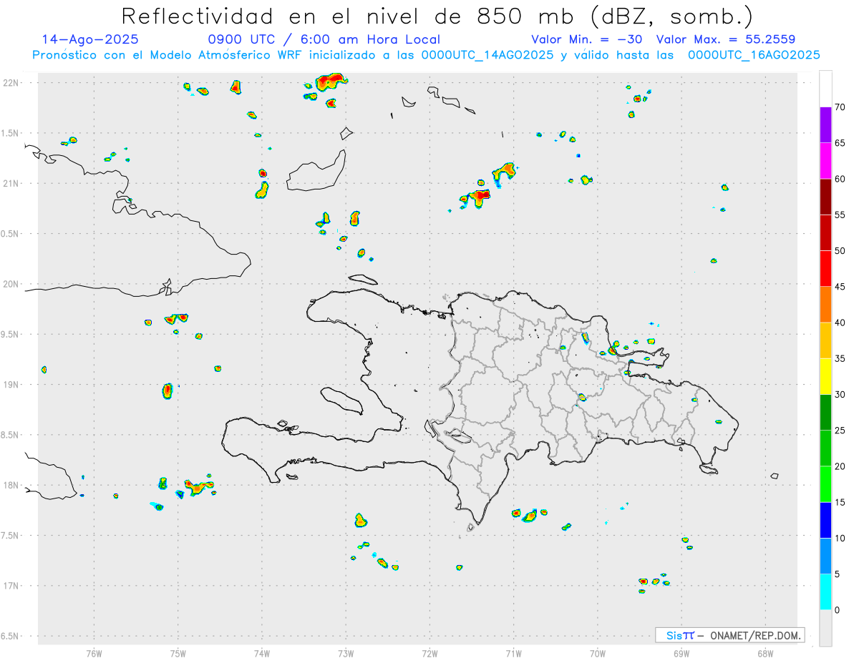The height and width of the screenshot is (663, 859).
Task: Select the '0900 UTC / 6:00 am Hora Local' text
Action: click(x=324, y=40)
